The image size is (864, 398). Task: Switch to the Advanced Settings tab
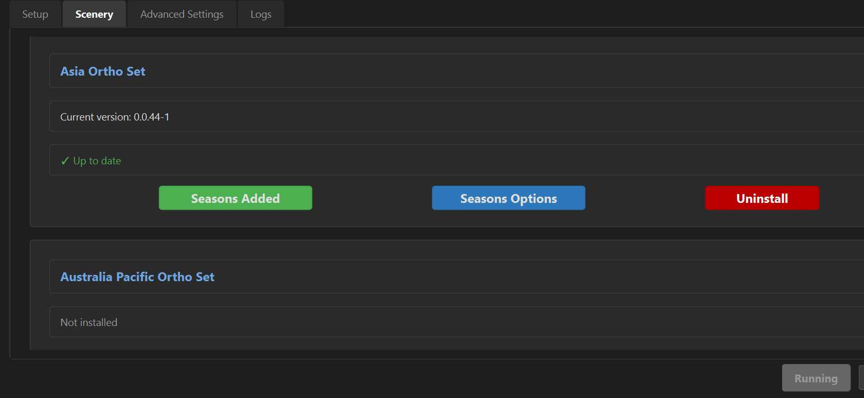[x=182, y=14]
